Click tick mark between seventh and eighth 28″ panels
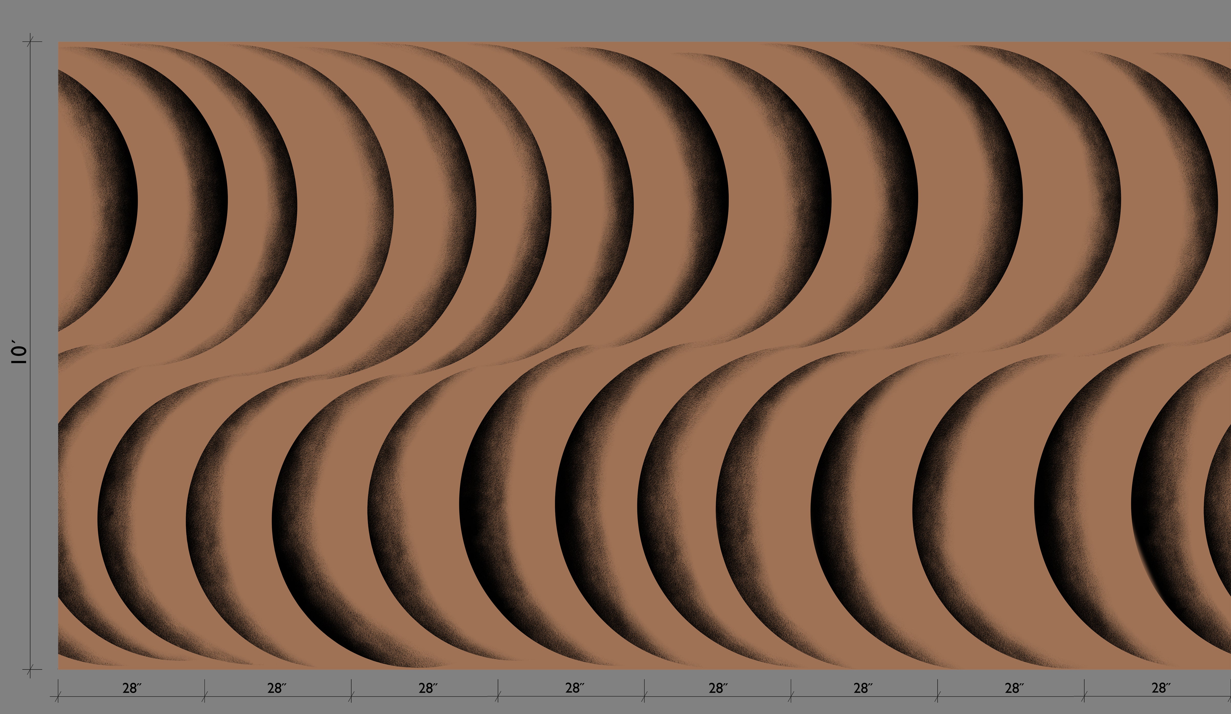This screenshot has width=1231, height=714. pyautogui.click(x=1084, y=696)
